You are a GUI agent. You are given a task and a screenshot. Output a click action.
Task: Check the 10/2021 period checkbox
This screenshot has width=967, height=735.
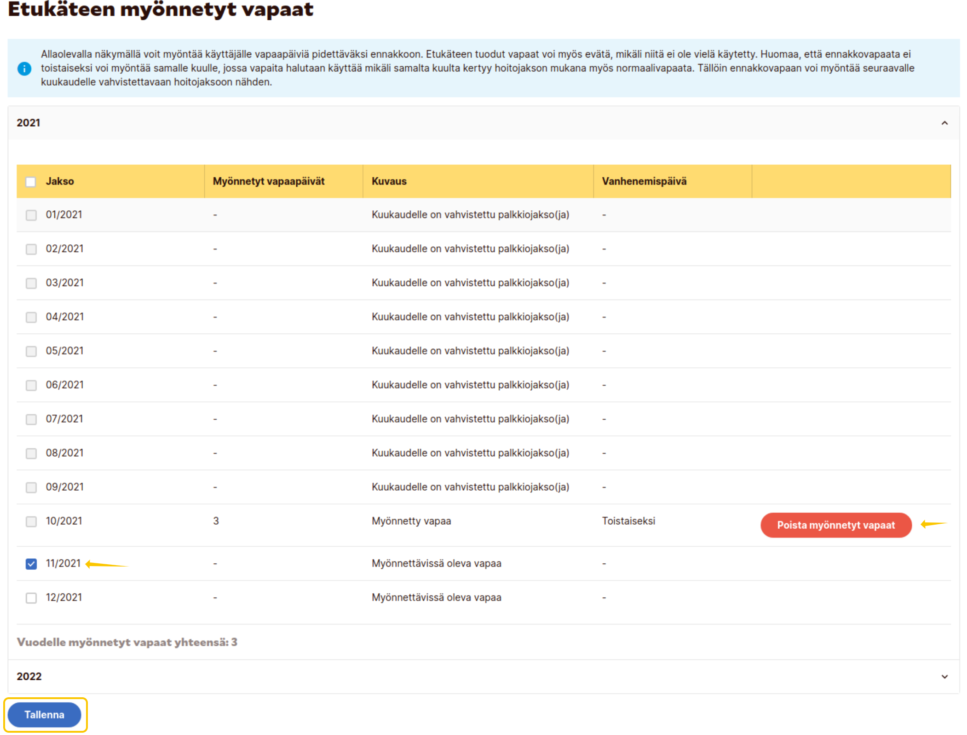(x=31, y=521)
